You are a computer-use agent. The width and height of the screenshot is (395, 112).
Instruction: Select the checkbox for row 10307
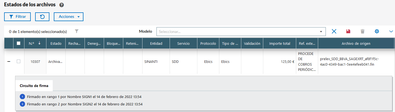(x=19, y=61)
